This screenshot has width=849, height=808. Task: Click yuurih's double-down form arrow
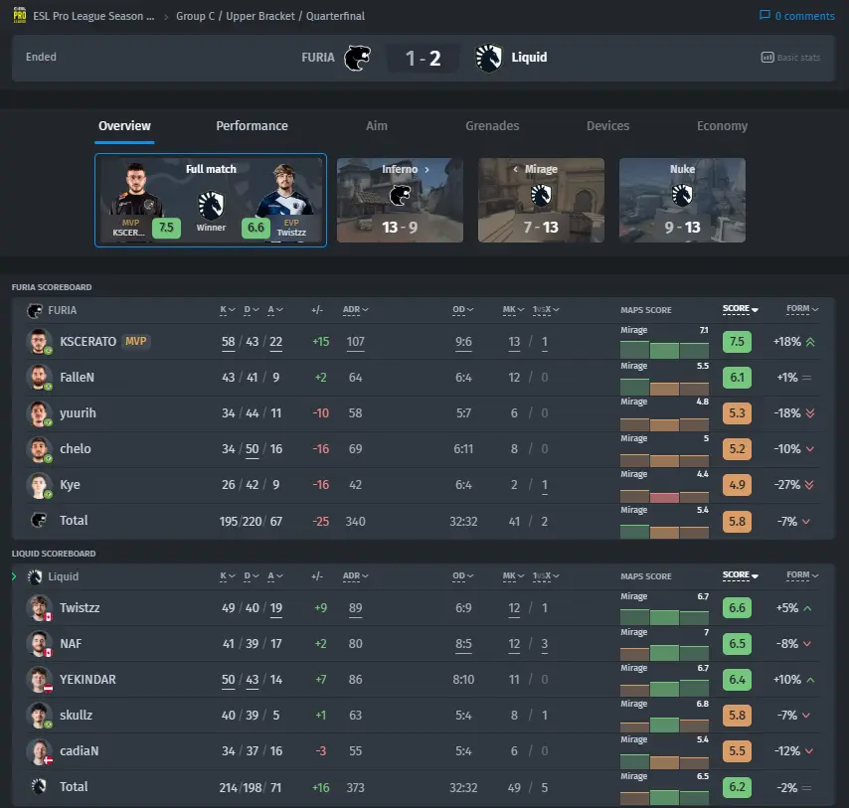[x=810, y=413]
